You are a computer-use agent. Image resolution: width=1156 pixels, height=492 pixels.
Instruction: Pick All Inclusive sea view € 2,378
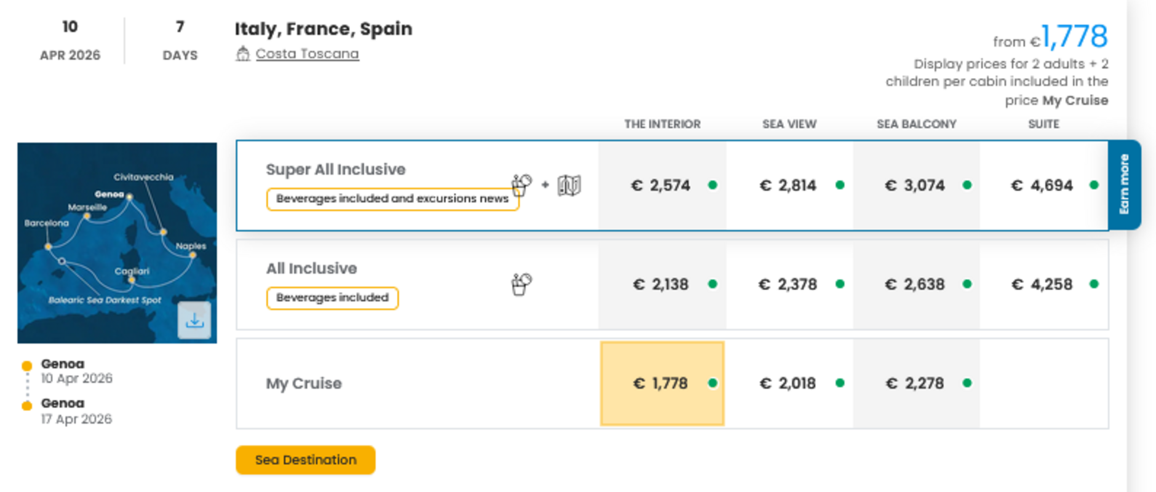788,285
